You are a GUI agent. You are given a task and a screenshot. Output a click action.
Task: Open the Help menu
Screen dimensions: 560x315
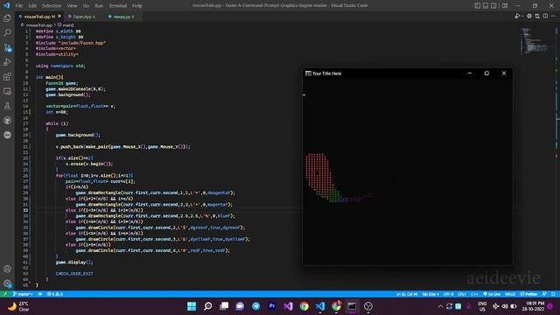pos(137,6)
